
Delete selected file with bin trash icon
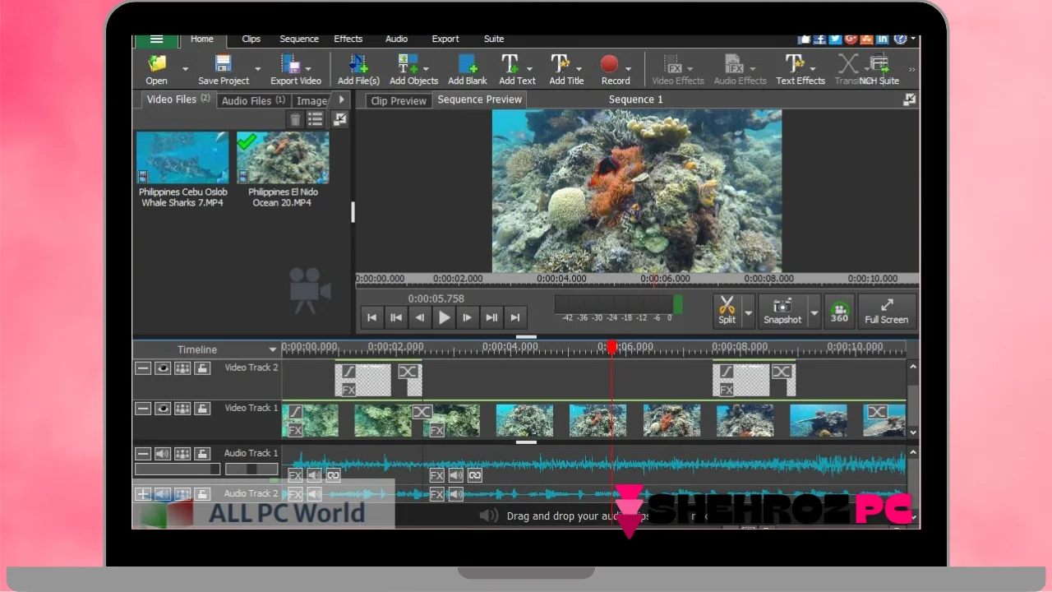(296, 120)
